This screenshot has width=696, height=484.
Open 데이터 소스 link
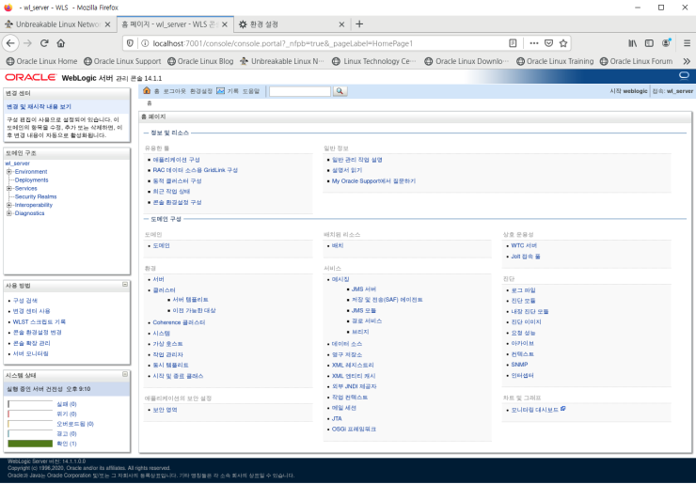pos(347,344)
